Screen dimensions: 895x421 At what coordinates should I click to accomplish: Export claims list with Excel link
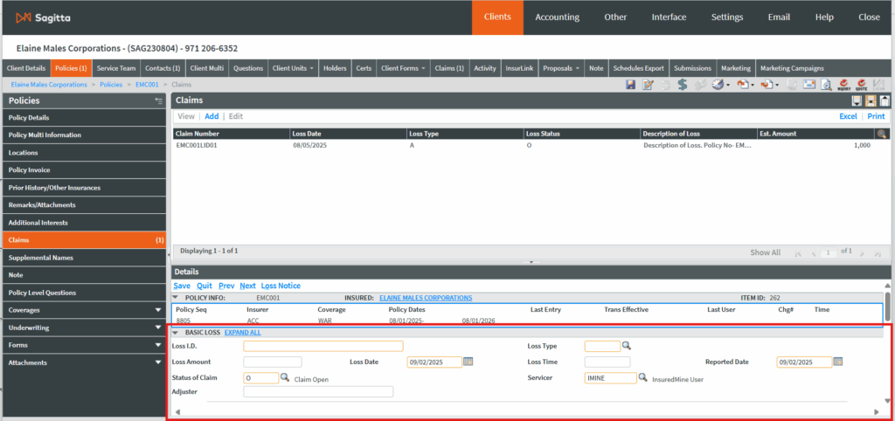pos(847,116)
